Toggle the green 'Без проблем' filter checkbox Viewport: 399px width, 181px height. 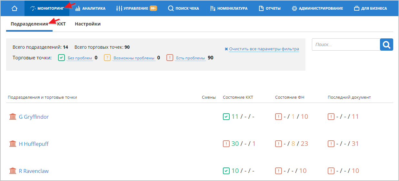(x=61, y=58)
